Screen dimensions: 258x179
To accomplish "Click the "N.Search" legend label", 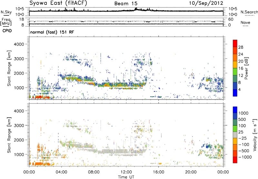I will pyautogui.click(x=249, y=12).
